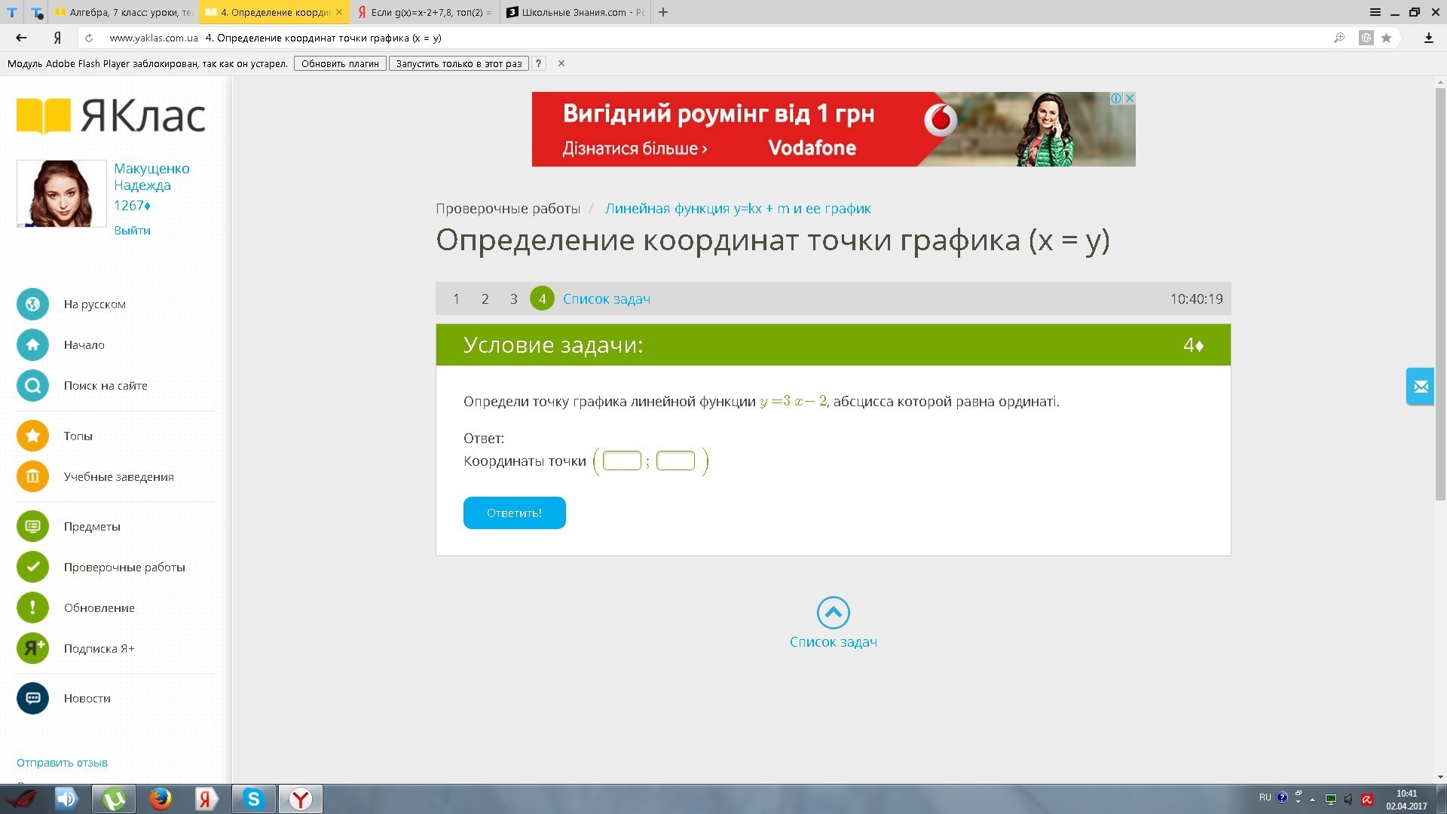This screenshot has height=814, width=1447.
Task: Click the globe language icon in sidebar
Action: coord(32,304)
